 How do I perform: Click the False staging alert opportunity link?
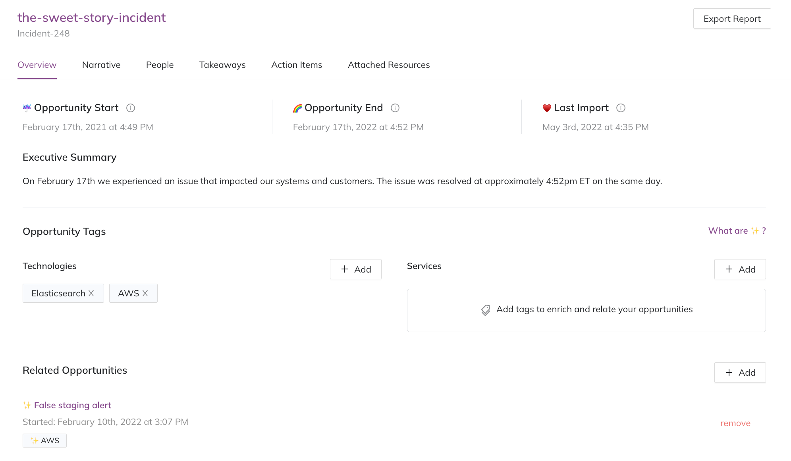click(73, 405)
